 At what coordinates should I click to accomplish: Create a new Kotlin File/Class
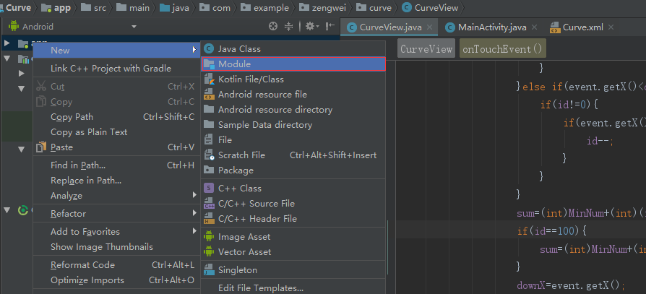click(x=251, y=79)
